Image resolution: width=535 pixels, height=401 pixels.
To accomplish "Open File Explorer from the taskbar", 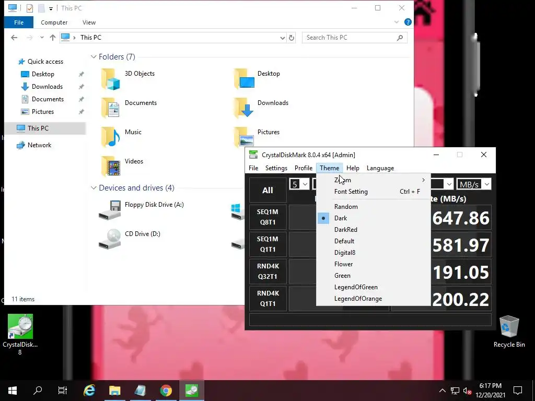I will click(x=114, y=391).
